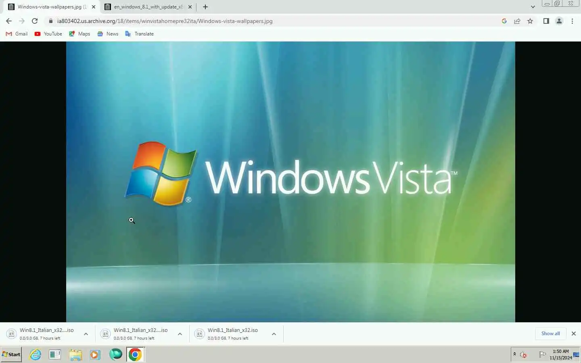The height and width of the screenshot is (363, 581).
Task: Open the clock showing 1:50 AM
Action: [561, 355]
